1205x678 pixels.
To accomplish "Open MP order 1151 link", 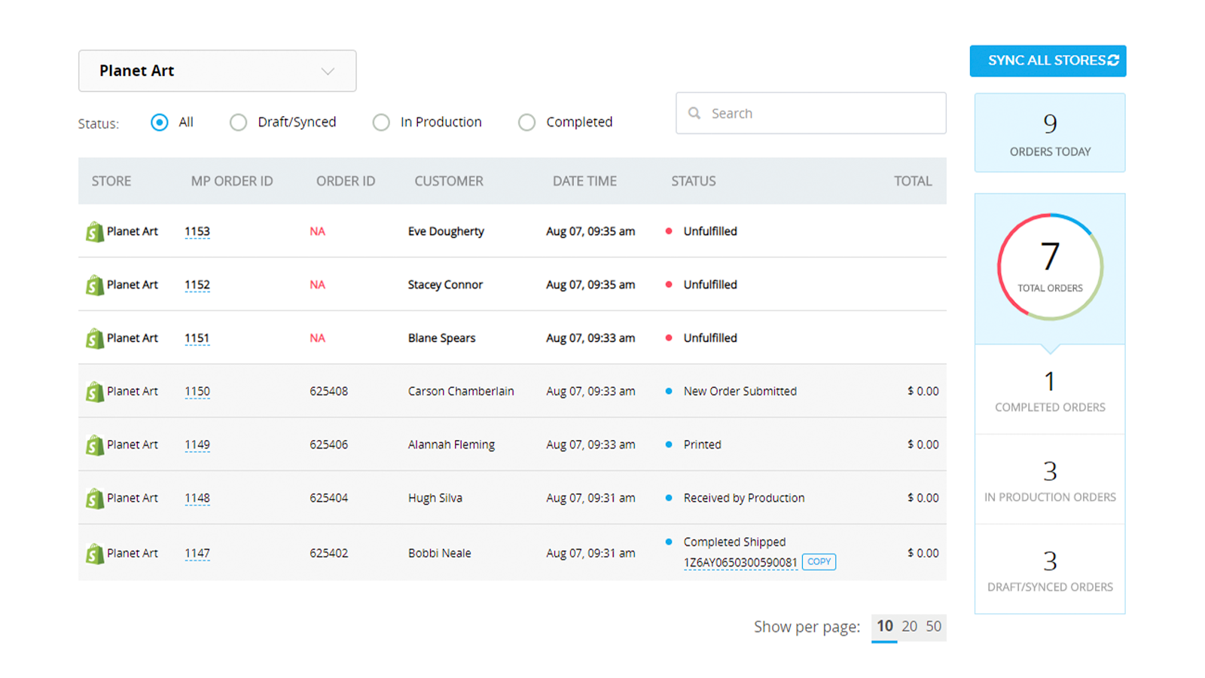I will pos(197,338).
